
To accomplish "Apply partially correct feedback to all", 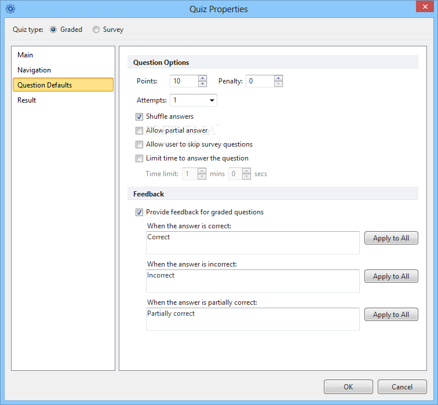I will [x=391, y=315].
